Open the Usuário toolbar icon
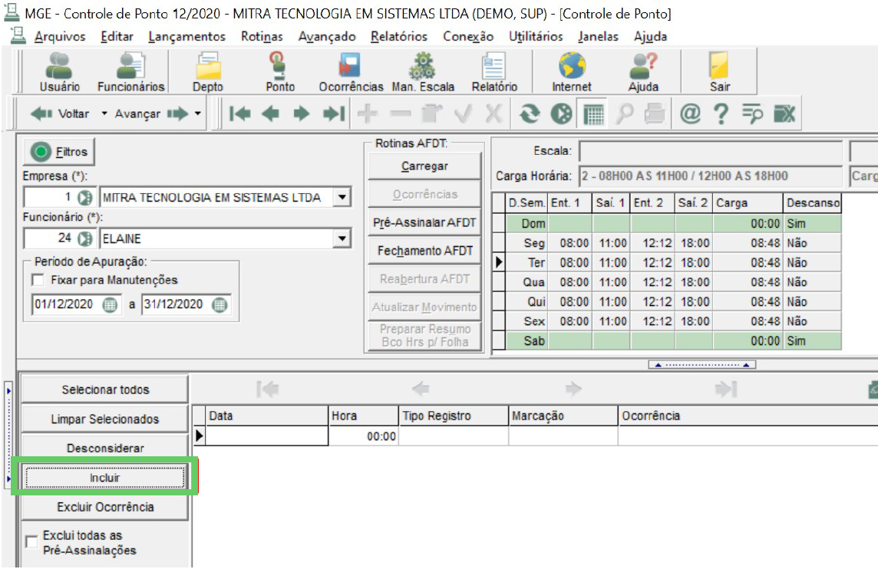Screen dimensions: 878x569 pos(59,71)
